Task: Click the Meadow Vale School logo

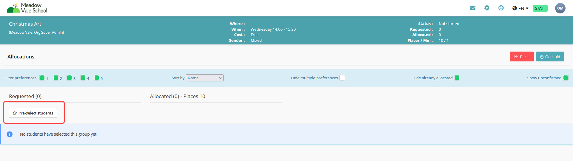Action: coord(27,8)
